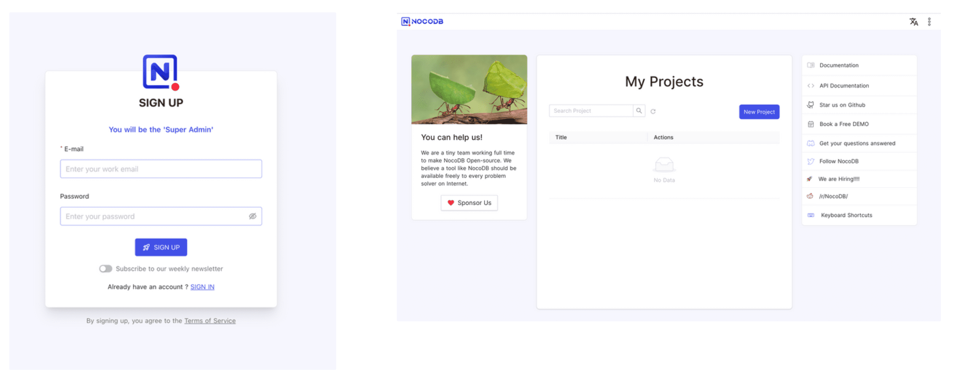The width and height of the screenshot is (953, 382).
Task: Click the language translation icon
Action: [x=913, y=22]
